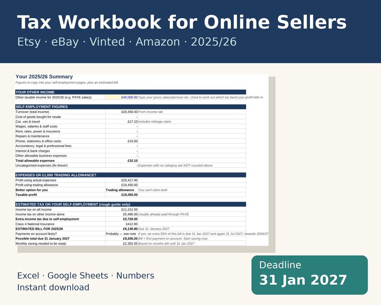Select the "Rent, rates, power & insurance" label
381x305 pixels.
38,131
